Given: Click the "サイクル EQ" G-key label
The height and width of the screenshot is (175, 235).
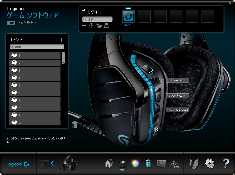Looking at the screenshot, I should (177, 80).
